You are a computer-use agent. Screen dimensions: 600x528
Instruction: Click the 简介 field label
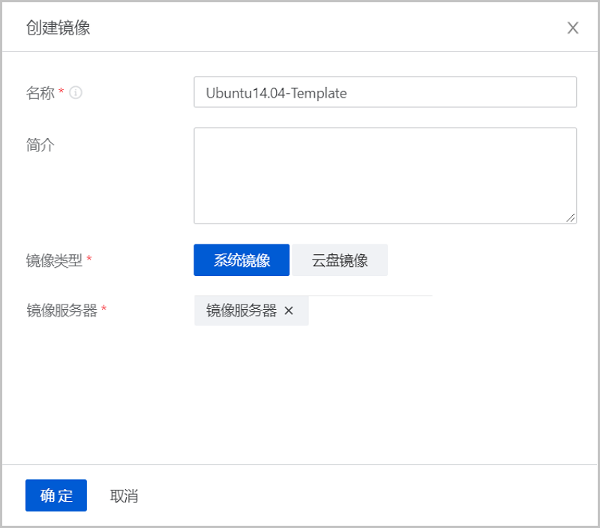[40, 145]
